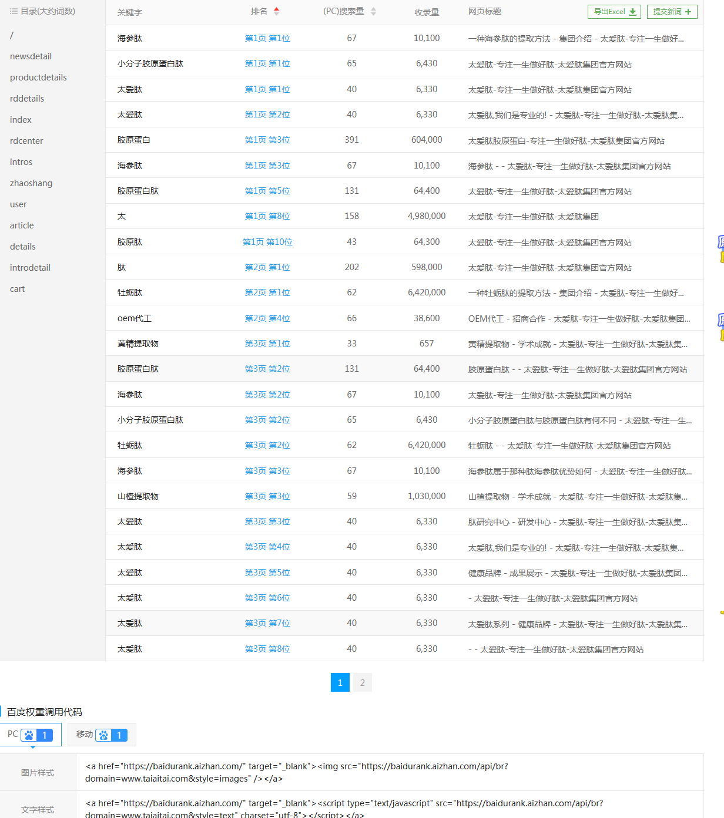Click the download icon on 导出Excel
The width and height of the screenshot is (724, 818).
pos(632,12)
